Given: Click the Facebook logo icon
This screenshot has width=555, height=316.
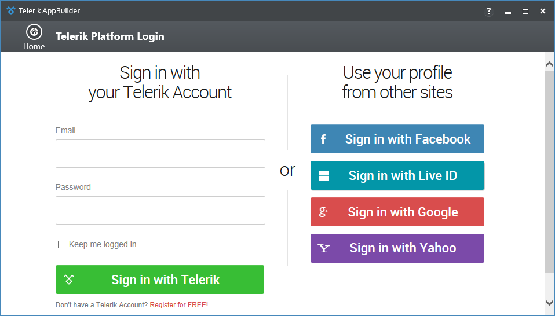Looking at the screenshot, I should [x=323, y=139].
